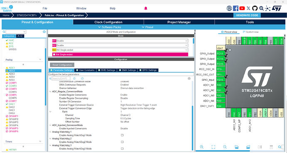
Task: Select the Pinout view toggle
Action: click(229, 32)
